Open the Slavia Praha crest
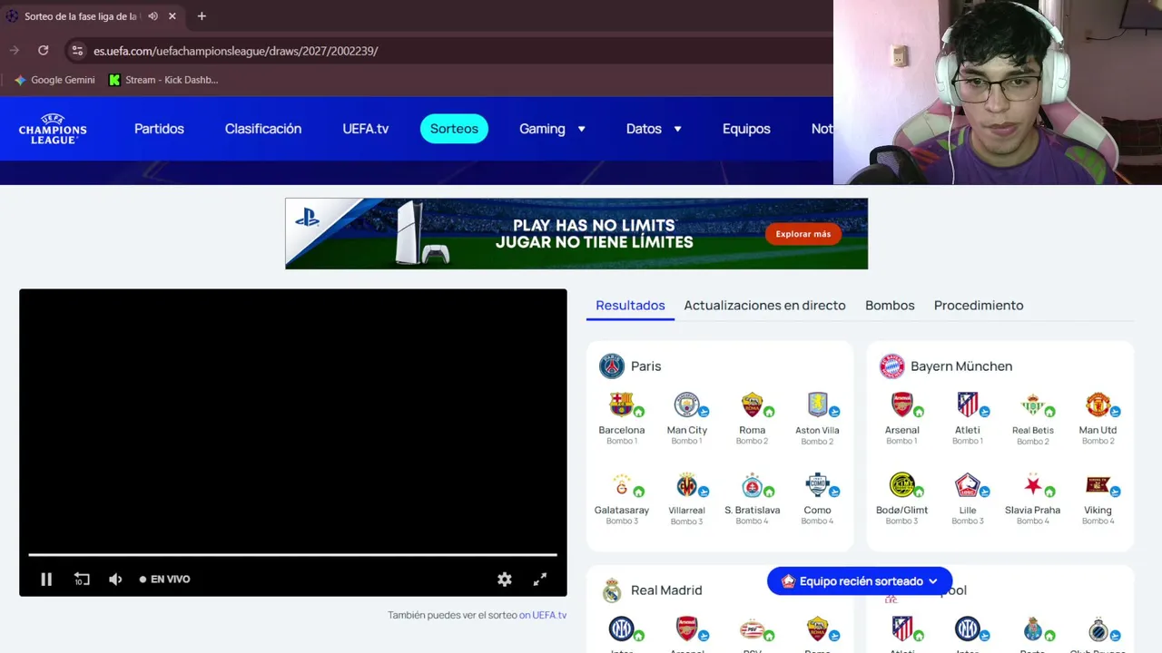 click(x=1032, y=485)
